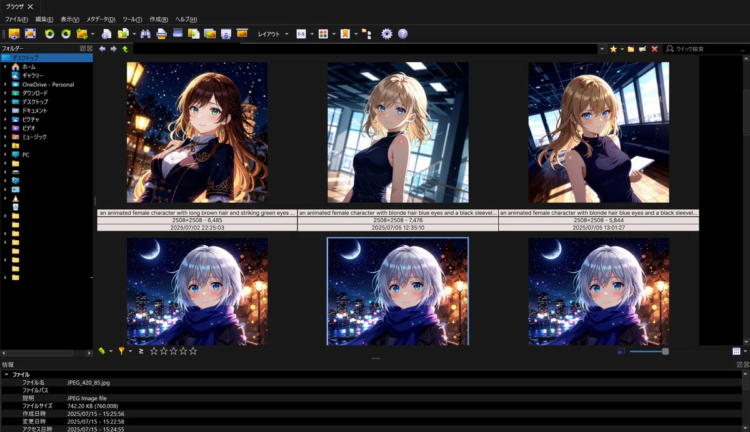Open settings gear icon
The height and width of the screenshot is (432, 750).
tap(387, 34)
